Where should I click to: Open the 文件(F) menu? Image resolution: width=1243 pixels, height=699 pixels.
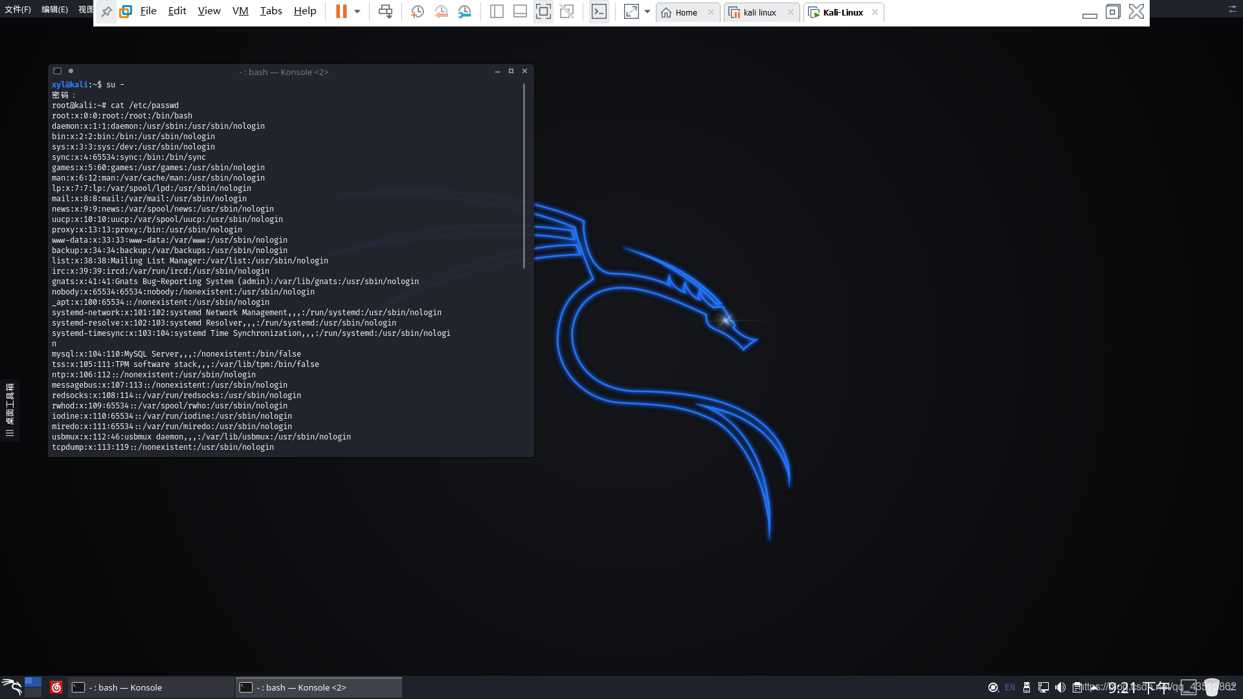pyautogui.click(x=17, y=10)
